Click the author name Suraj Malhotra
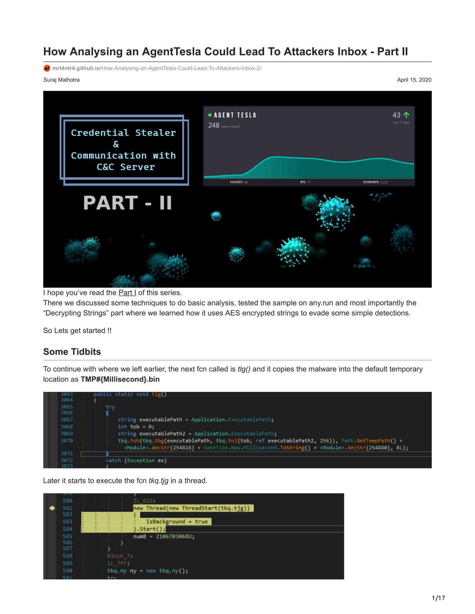 (x=61, y=80)
